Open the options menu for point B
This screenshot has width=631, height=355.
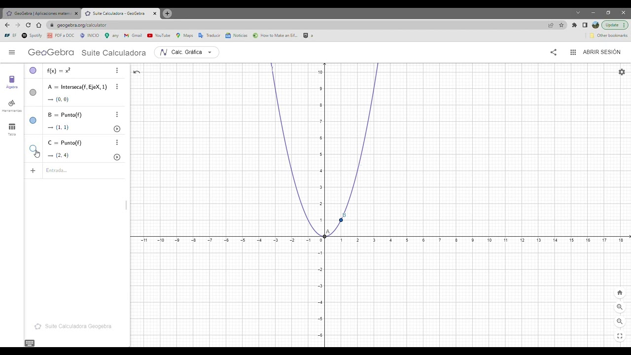pyautogui.click(x=117, y=114)
